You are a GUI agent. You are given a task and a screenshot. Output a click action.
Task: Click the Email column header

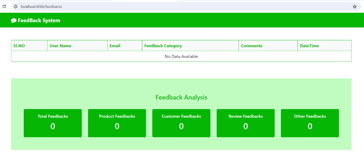click(125, 46)
